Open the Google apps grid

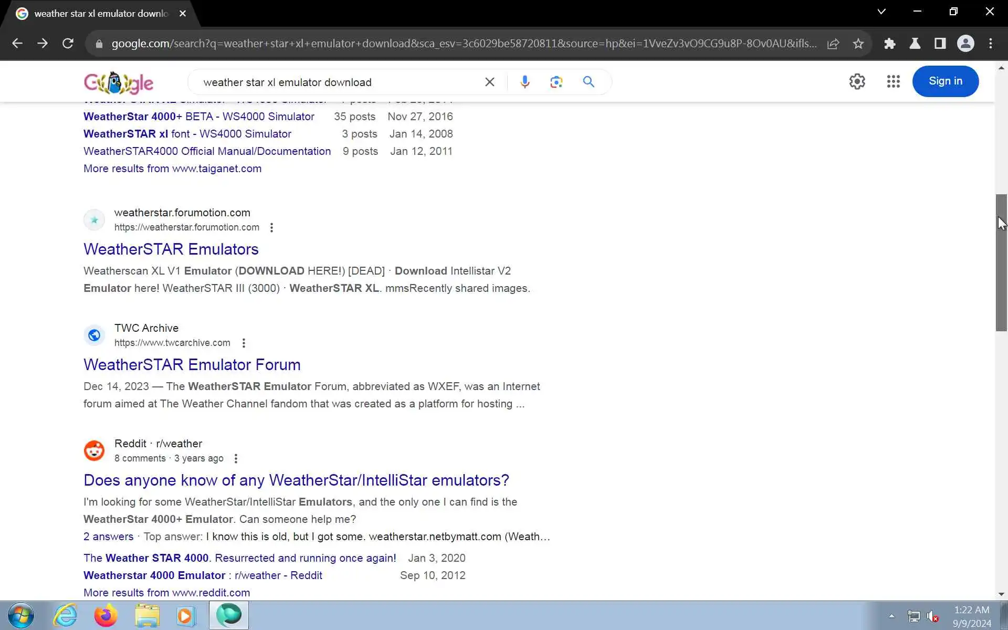tap(893, 81)
